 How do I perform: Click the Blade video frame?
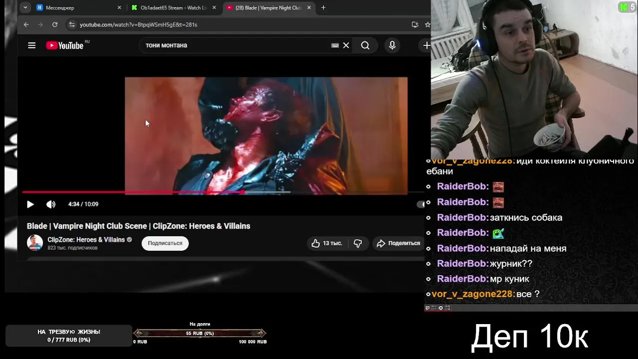click(x=266, y=135)
